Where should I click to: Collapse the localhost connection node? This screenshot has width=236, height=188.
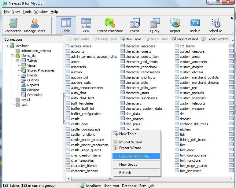point(6,46)
